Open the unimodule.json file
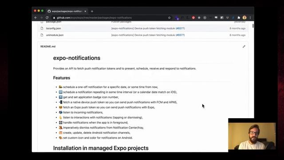 (x=55, y=35)
